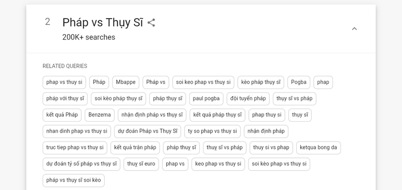Open dự đoán Pháp vs Thụy Sĩ chip
The height and width of the screenshot is (190, 402).
tap(147, 132)
